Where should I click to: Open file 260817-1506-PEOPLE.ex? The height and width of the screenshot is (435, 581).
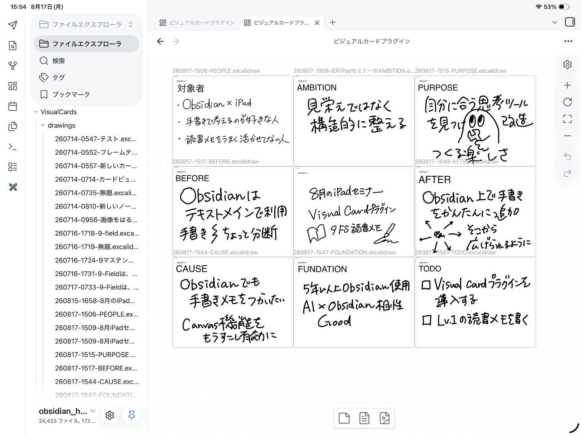click(x=96, y=314)
